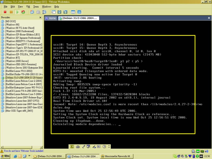Power on the VM with the green play icon
The image size is (212, 159).
click(x=17, y=12)
